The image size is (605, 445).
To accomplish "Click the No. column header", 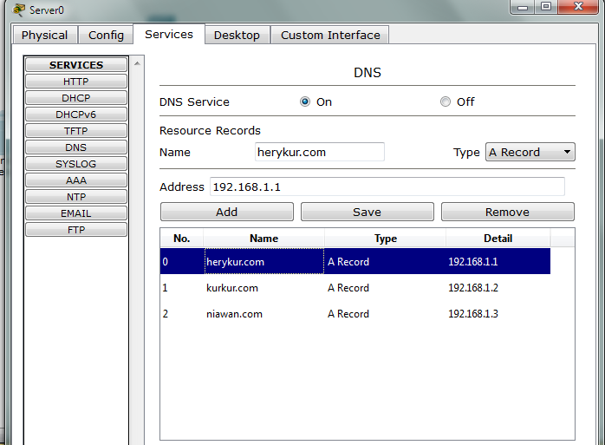I will point(182,238).
